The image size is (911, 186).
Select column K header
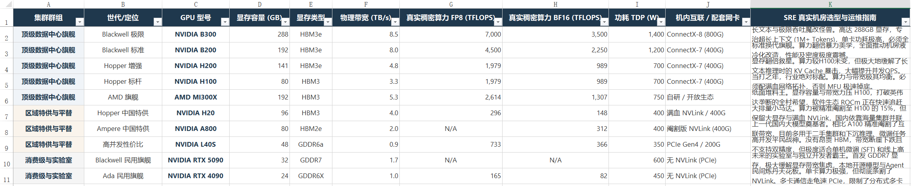click(x=830, y=4)
